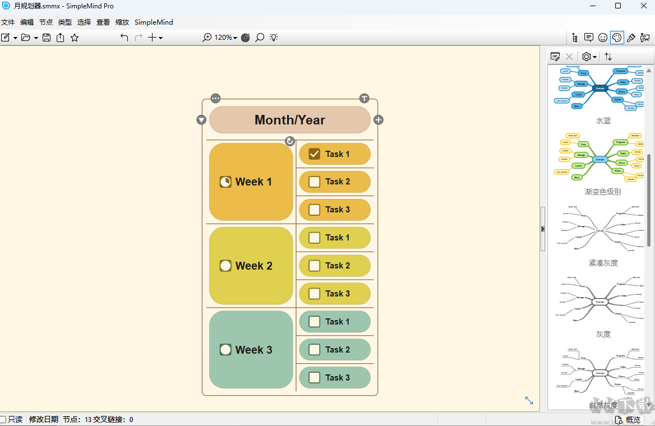This screenshot has width=655, height=426.
Task: Select the style palette icon in toolbar
Action: coord(617,38)
